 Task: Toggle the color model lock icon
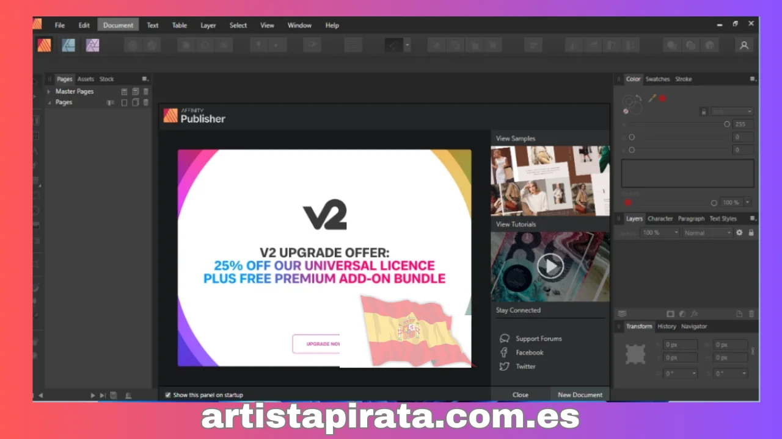coord(704,112)
